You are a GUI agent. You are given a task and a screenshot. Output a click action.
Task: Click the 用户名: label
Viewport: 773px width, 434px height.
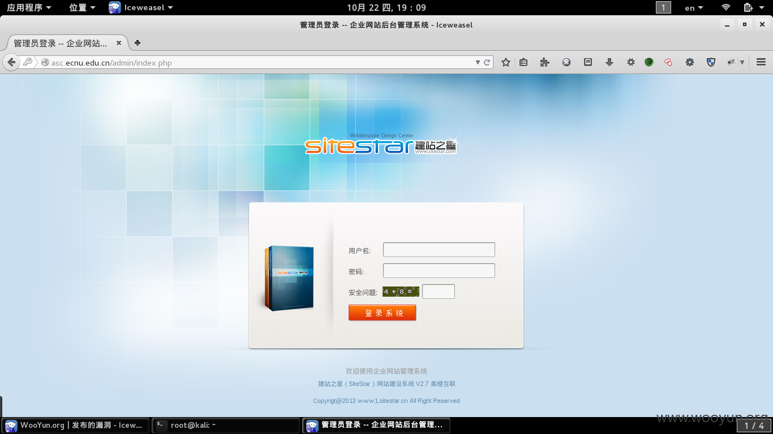tap(359, 250)
